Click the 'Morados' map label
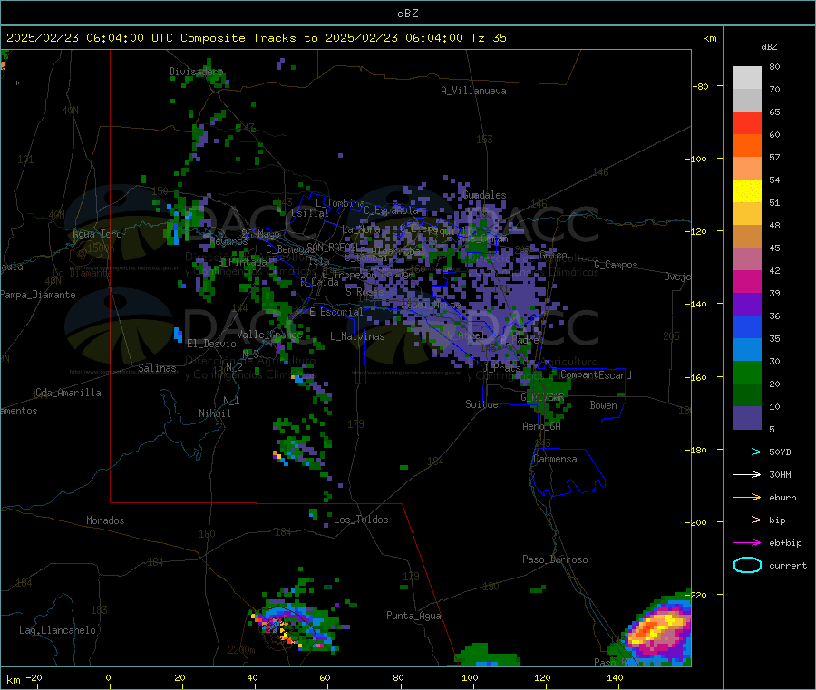Screen dimensions: 816x690 [x=105, y=520]
